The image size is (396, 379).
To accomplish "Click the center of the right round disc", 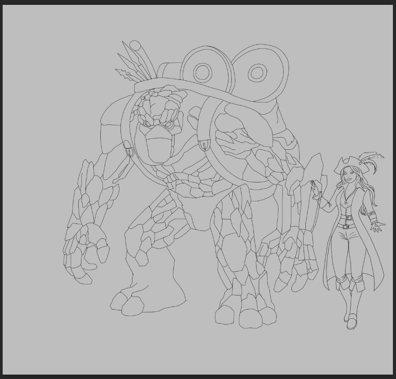I will [x=257, y=73].
